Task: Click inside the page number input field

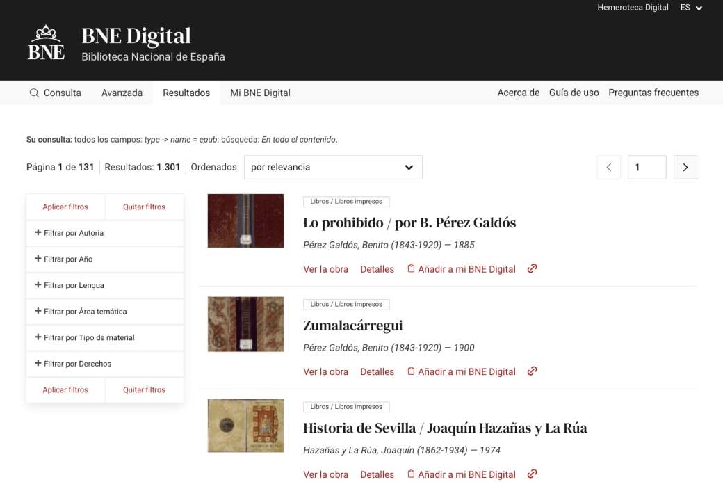Action: pos(647,167)
